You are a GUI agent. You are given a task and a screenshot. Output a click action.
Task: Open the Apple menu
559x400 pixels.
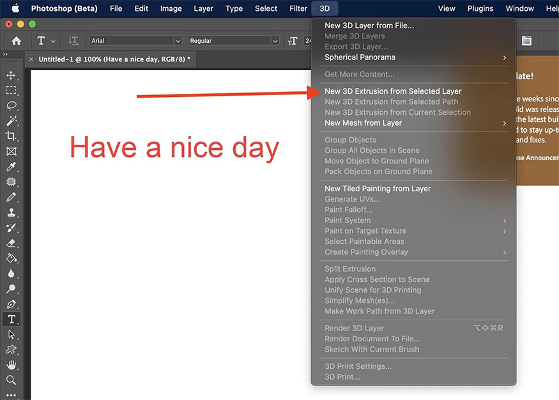15,8
